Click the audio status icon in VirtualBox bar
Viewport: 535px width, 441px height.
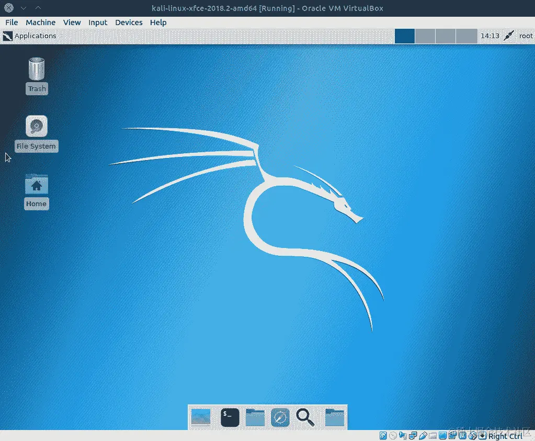pyautogui.click(x=403, y=436)
